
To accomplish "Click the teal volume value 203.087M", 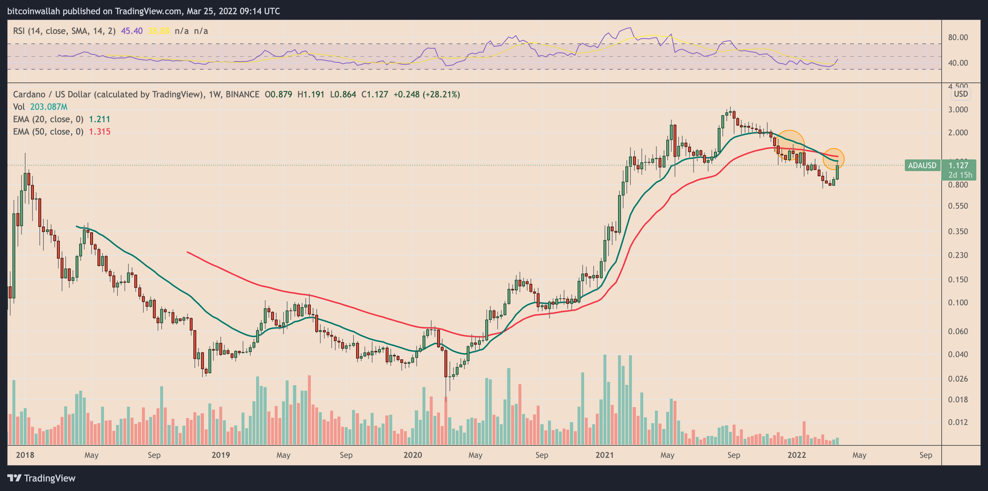I will click(49, 107).
